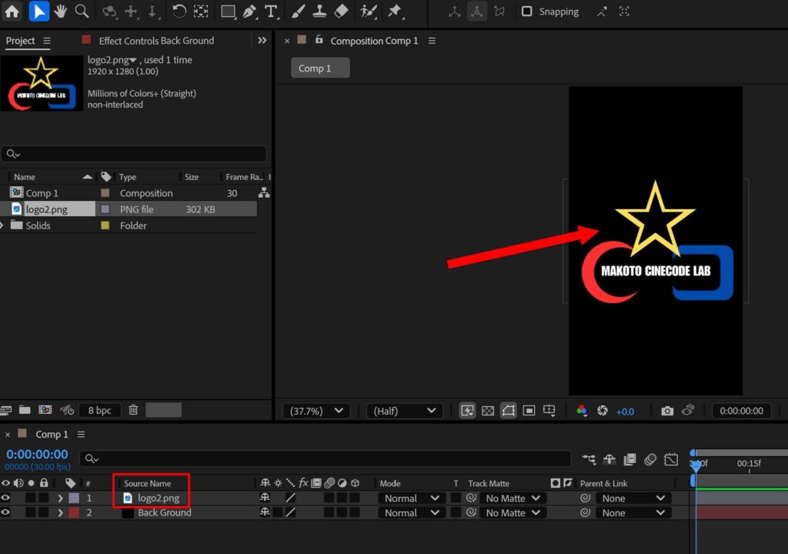This screenshot has width=788, height=554.
Task: Sort by the Name column header
Action: pos(24,177)
